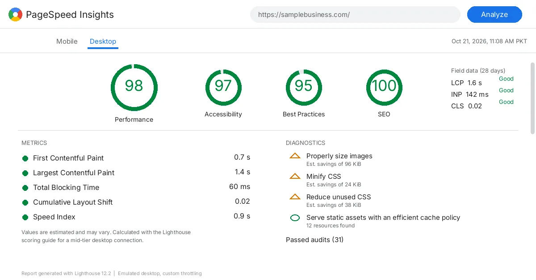The height and width of the screenshot is (280, 536).
Task: Click the First Contentful Paint metric name
Action: click(x=68, y=158)
